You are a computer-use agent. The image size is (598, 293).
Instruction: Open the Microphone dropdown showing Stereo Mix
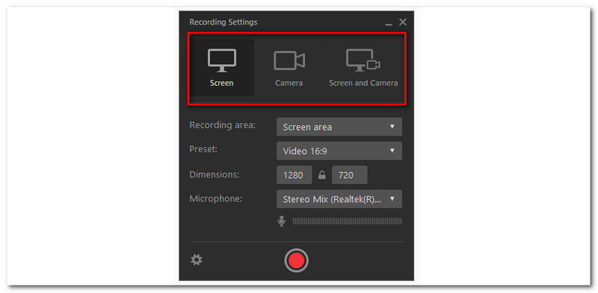[x=339, y=199]
